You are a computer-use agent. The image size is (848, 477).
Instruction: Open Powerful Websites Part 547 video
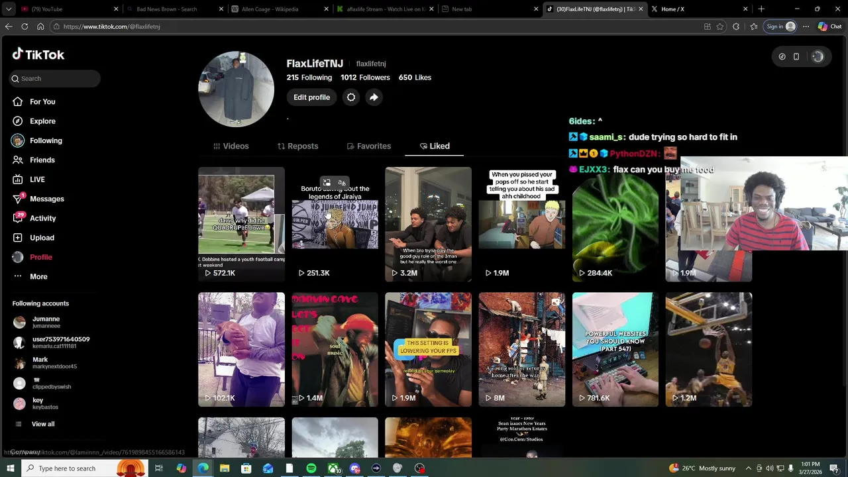coord(615,349)
